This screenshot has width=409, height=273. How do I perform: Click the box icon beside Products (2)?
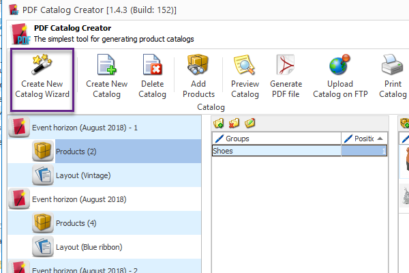click(43, 151)
